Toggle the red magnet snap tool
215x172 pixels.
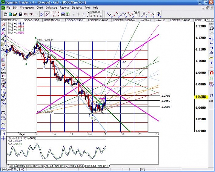[x=212, y=73]
